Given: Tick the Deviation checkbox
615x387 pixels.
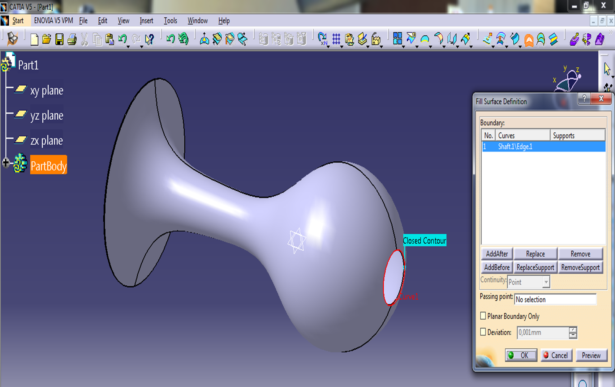Looking at the screenshot, I should 483,332.
